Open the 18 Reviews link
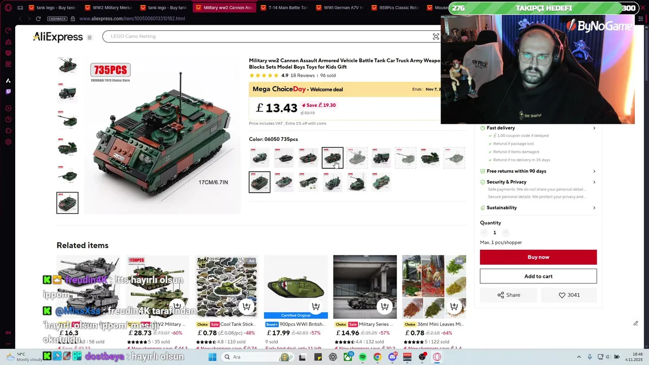 303,76
